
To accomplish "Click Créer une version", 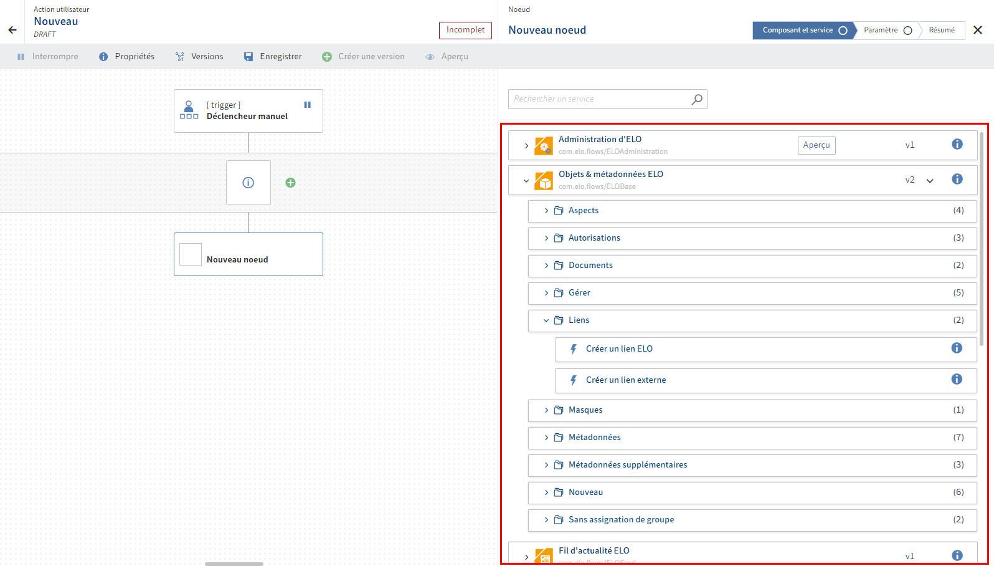I will click(x=363, y=57).
